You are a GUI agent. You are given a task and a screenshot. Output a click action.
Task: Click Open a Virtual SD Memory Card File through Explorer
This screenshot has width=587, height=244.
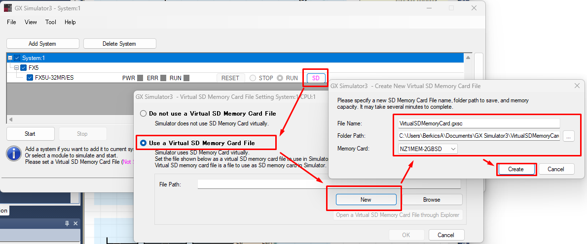pyautogui.click(x=398, y=215)
